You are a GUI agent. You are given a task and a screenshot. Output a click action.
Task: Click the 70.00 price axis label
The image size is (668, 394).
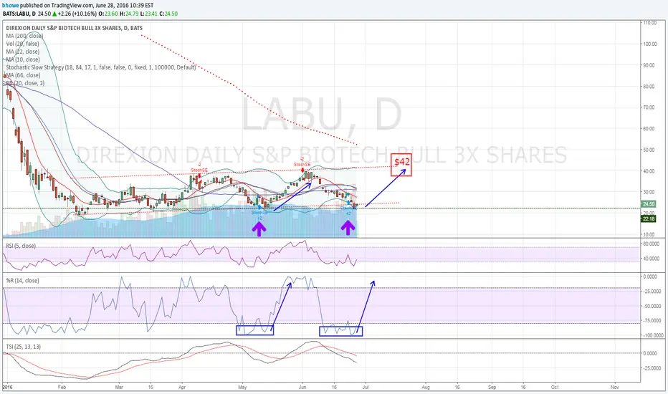tap(649, 107)
